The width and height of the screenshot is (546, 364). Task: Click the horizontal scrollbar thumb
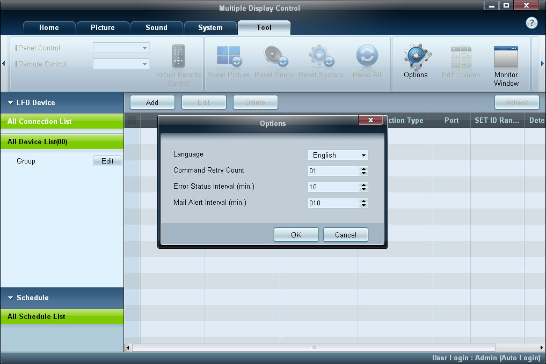point(314,347)
